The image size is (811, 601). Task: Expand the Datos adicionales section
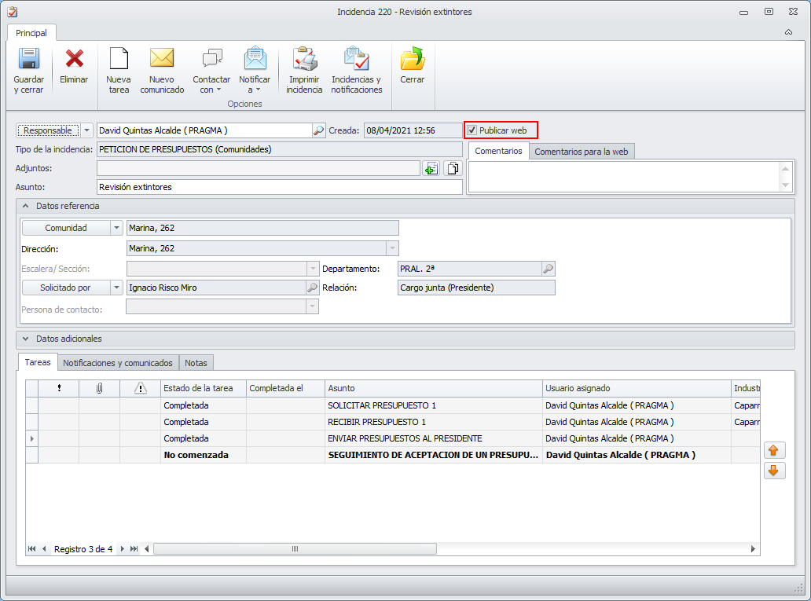coord(26,339)
